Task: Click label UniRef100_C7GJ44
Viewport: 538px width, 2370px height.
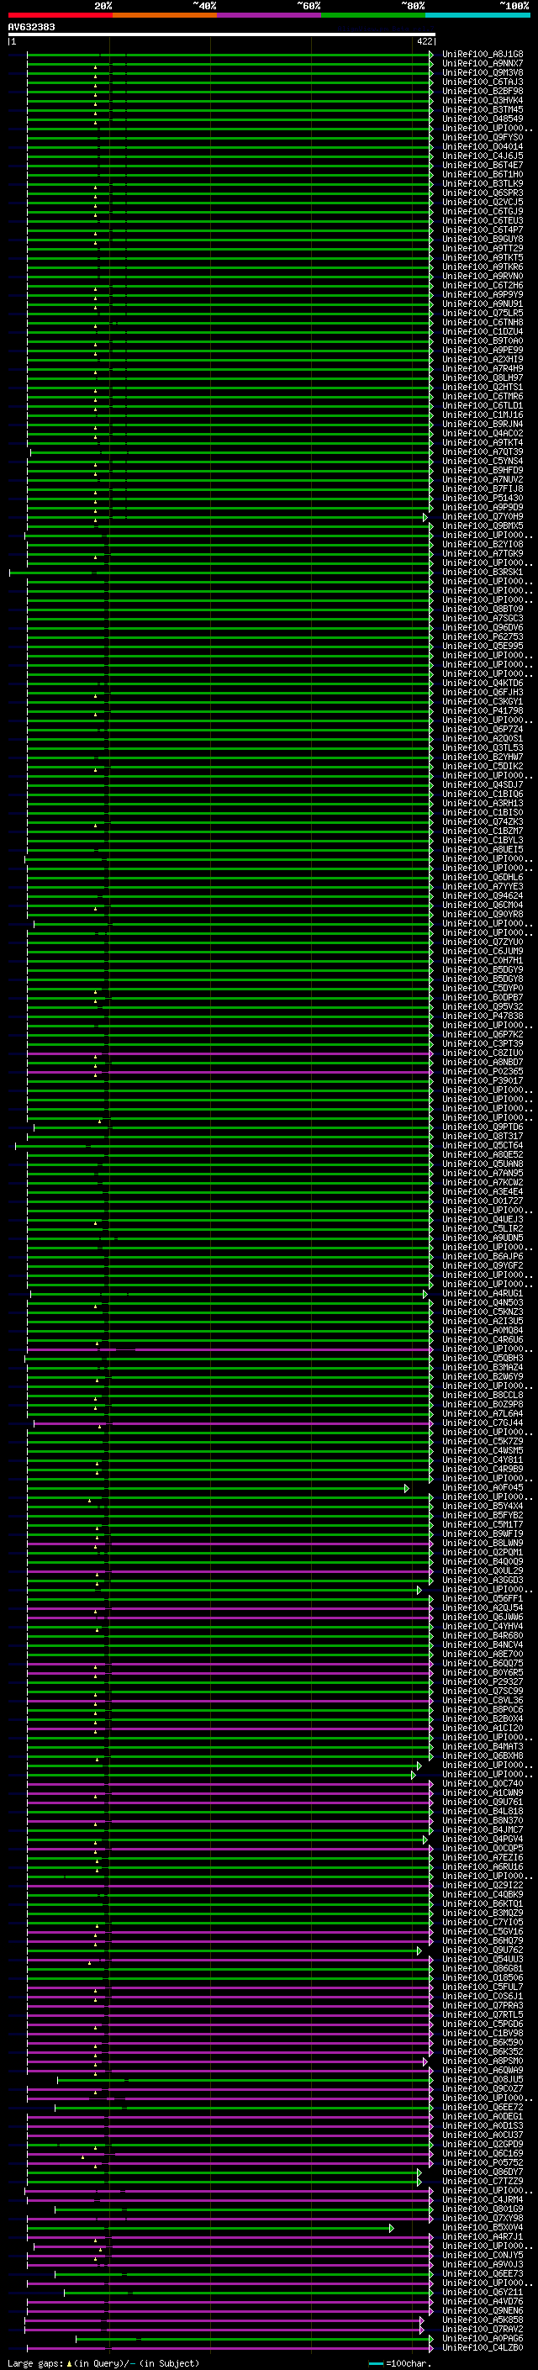Action: 483,1423
